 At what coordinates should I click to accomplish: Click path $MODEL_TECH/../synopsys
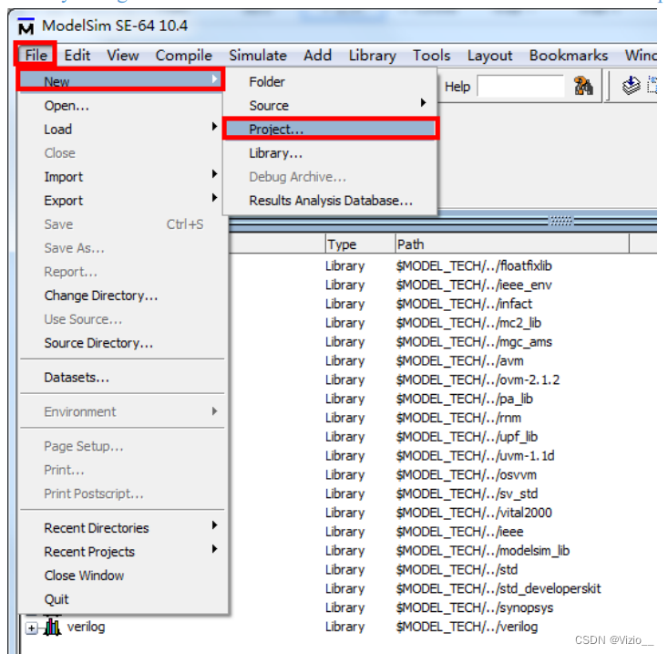(x=475, y=607)
